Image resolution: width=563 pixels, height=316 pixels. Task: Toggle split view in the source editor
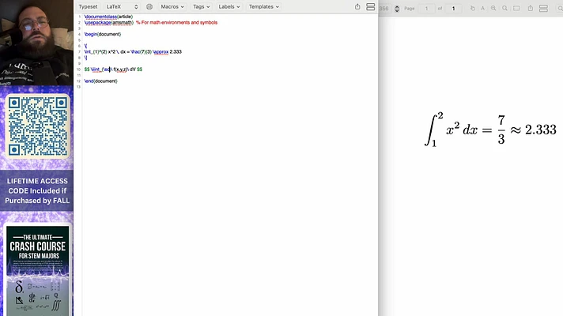click(371, 7)
